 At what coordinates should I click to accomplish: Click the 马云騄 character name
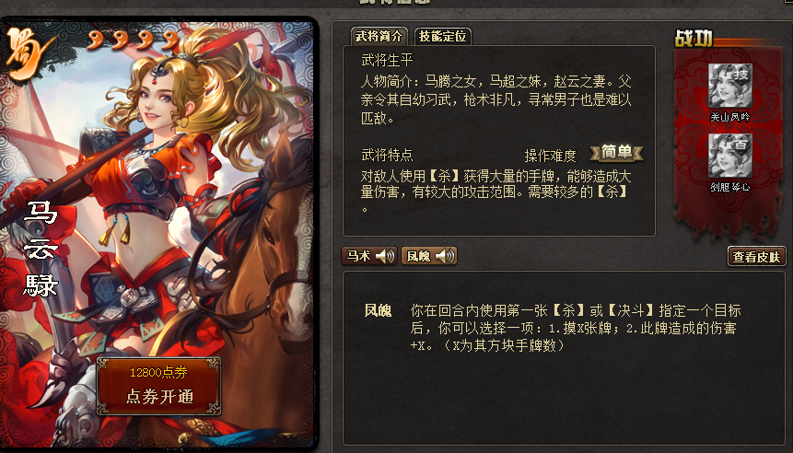click(41, 249)
